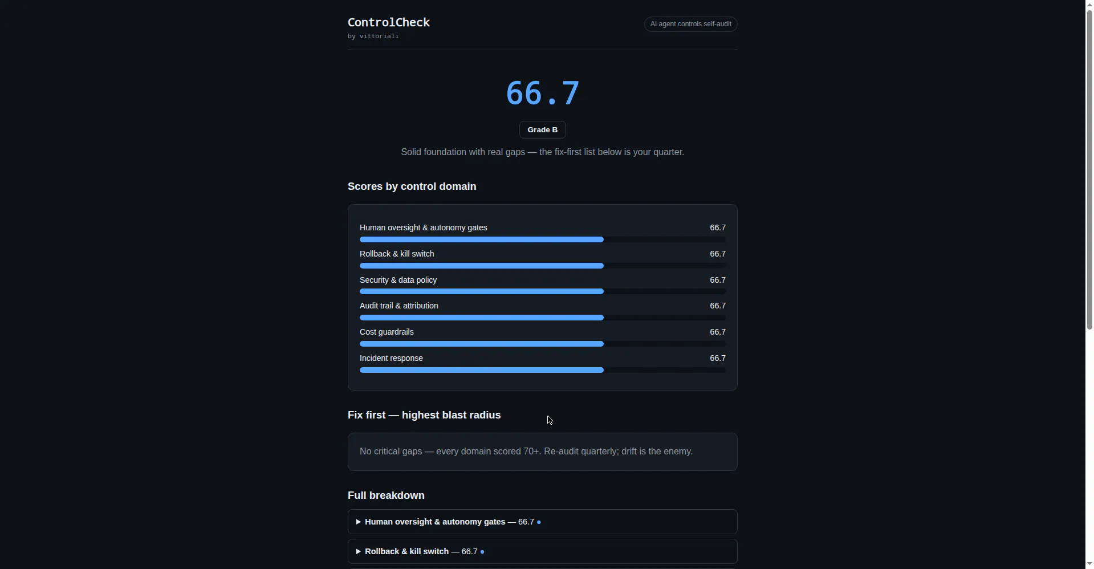Click the scrollbar up arrow

pyautogui.click(x=1089, y=5)
